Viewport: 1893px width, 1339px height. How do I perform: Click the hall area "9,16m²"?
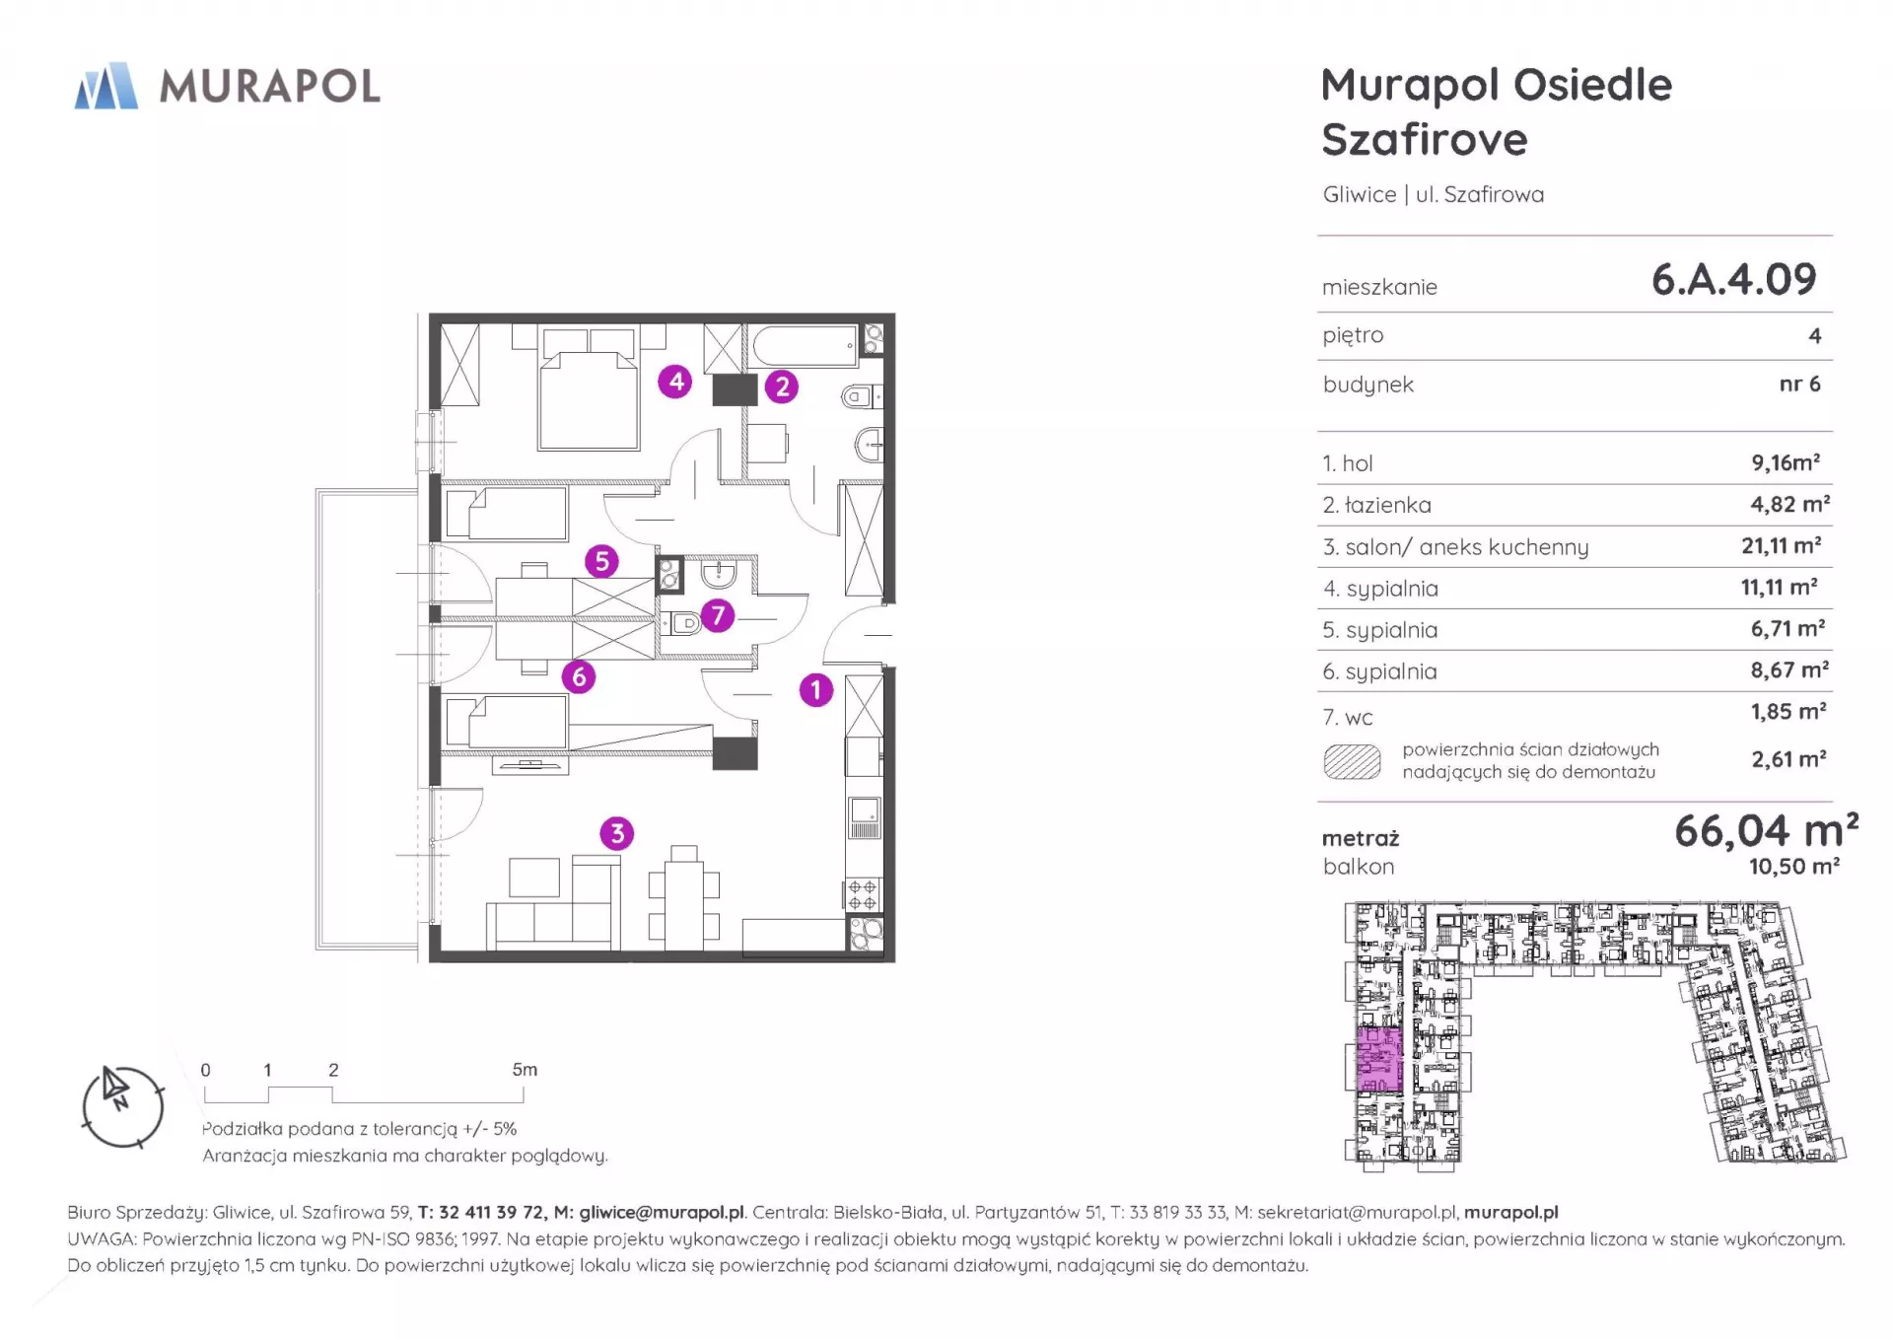tap(1786, 461)
